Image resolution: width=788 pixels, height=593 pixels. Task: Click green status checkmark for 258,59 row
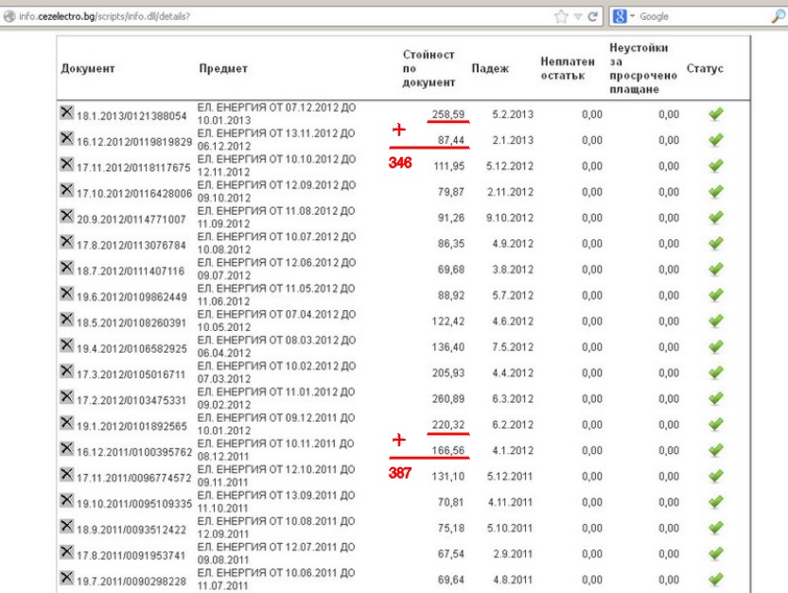pyautogui.click(x=716, y=114)
